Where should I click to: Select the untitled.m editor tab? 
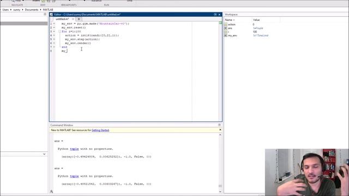tap(62, 19)
